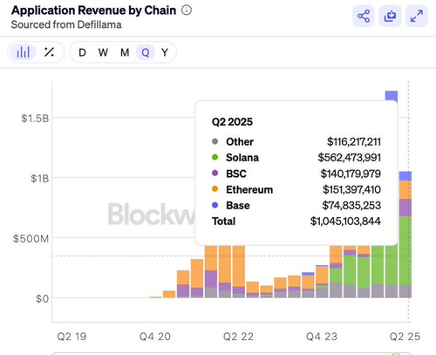Click the tall bar's blue top segment

pyautogui.click(x=392, y=96)
